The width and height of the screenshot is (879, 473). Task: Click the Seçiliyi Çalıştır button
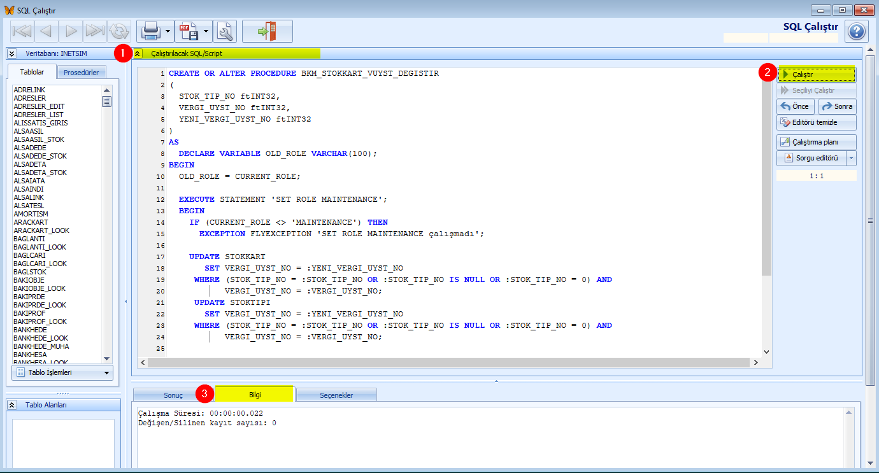(817, 90)
